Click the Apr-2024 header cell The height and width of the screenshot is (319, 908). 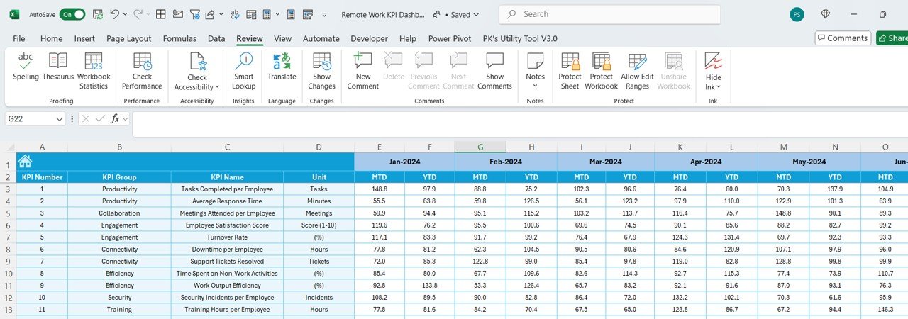click(706, 162)
